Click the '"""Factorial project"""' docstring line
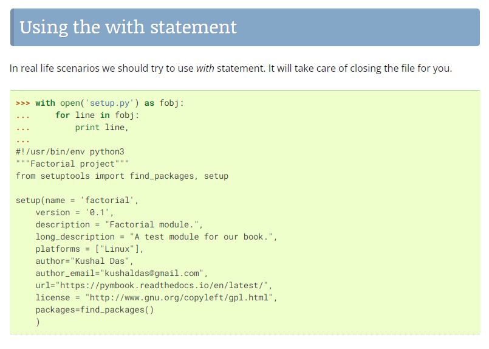489x349 pixels. [x=72, y=164]
